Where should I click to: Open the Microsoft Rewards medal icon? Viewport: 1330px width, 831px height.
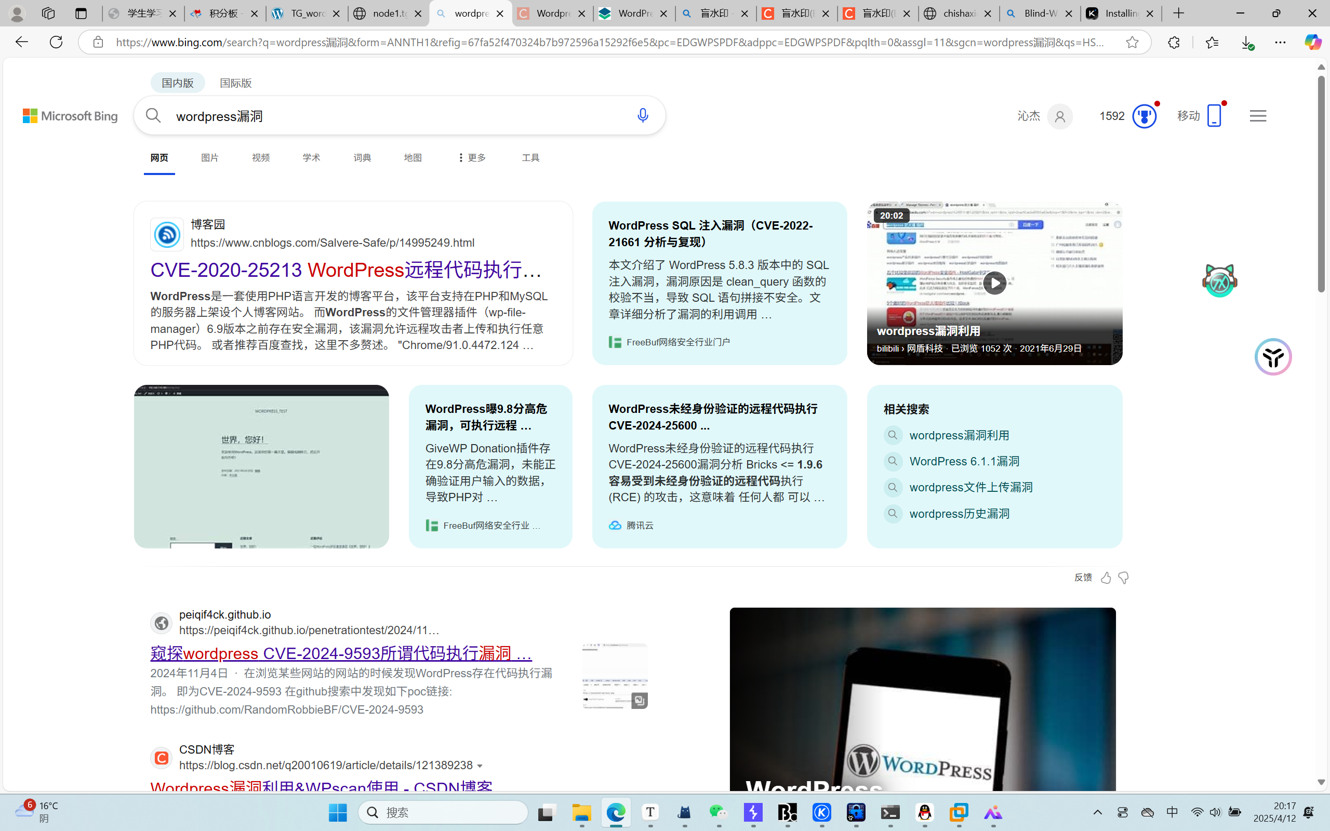click(x=1143, y=116)
